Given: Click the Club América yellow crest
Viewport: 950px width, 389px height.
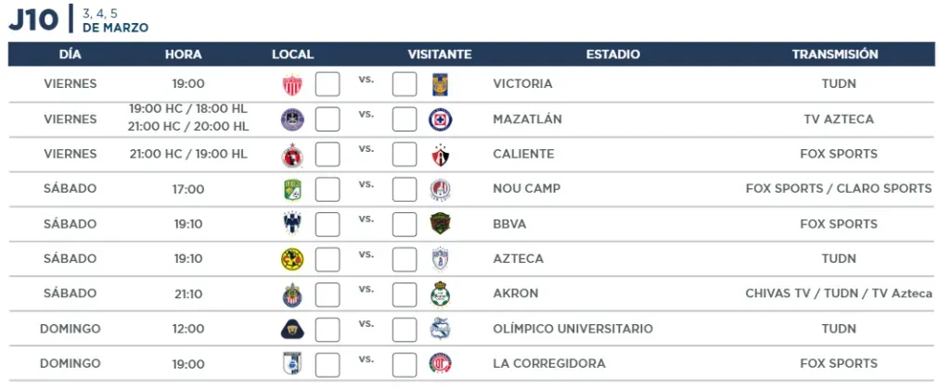Looking at the screenshot, I should (x=292, y=259).
